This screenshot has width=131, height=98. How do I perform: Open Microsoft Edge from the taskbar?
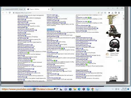pos(79,89)
